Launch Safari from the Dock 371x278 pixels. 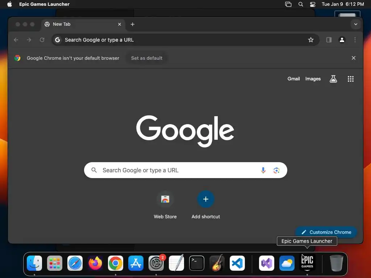(75, 263)
